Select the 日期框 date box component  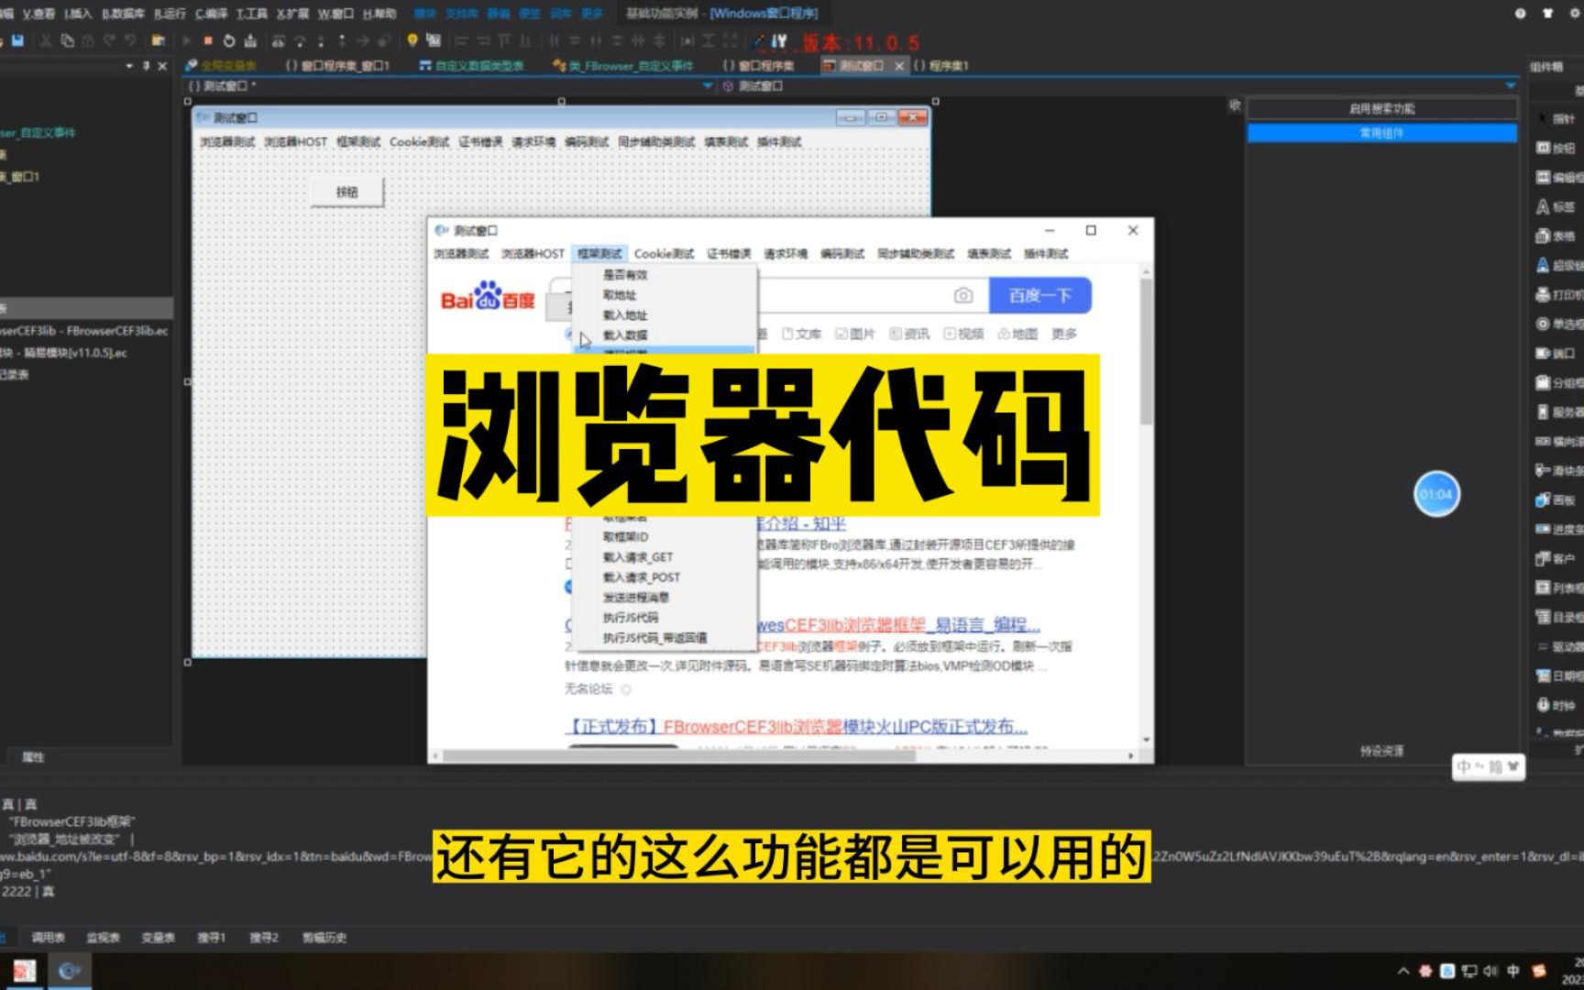click(x=1559, y=676)
